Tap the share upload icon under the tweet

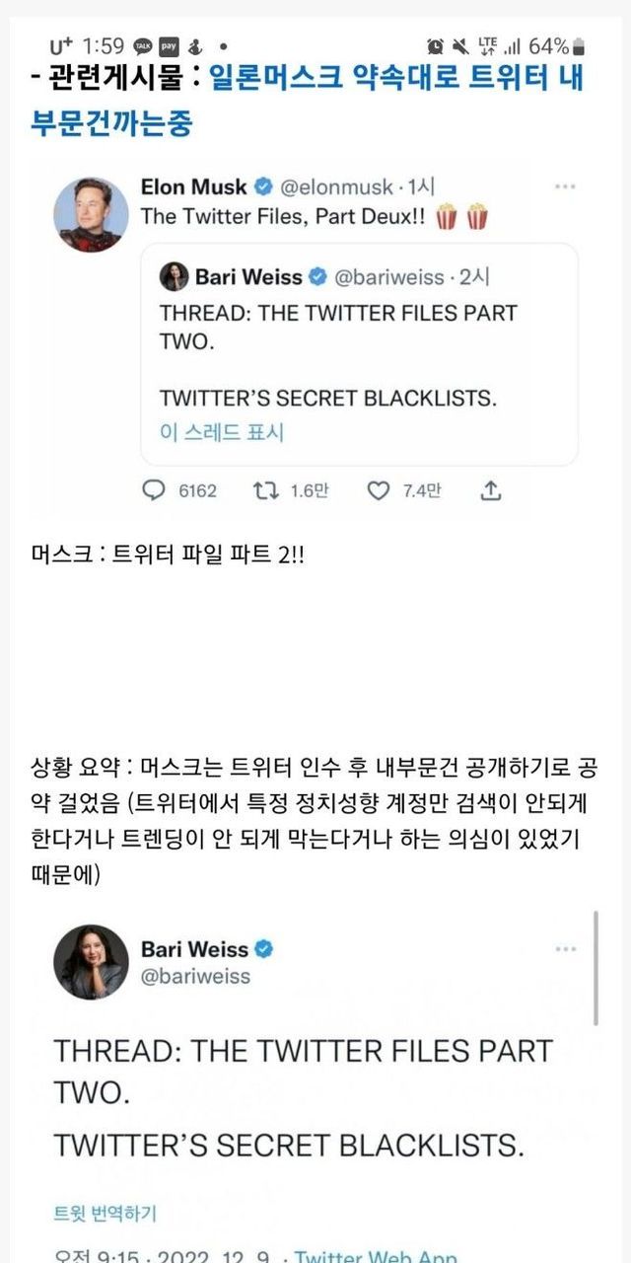[492, 490]
